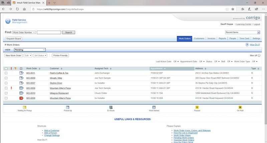Open the status filter dropdown

pos(217,62)
